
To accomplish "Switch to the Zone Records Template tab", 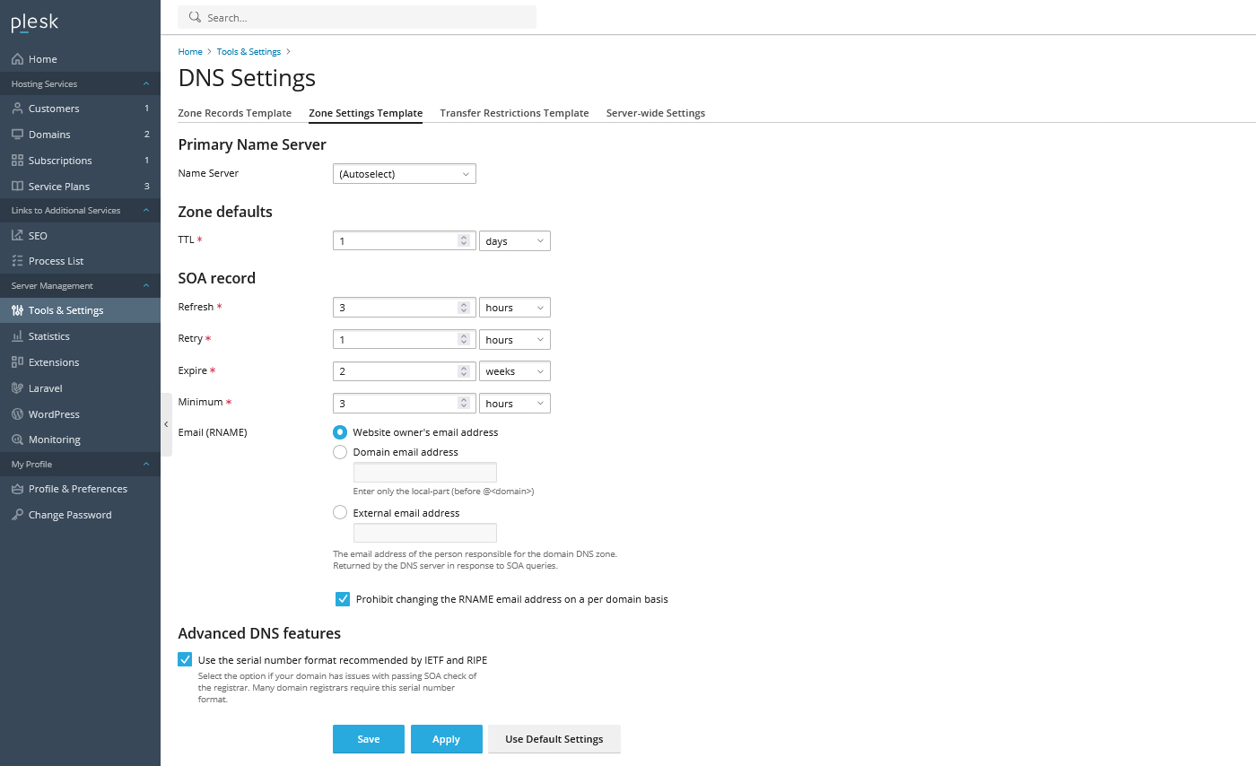I will pyautogui.click(x=234, y=112).
